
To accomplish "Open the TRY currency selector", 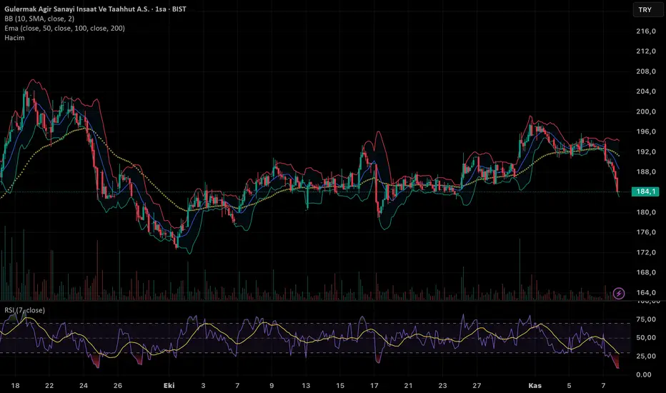I will point(644,10).
